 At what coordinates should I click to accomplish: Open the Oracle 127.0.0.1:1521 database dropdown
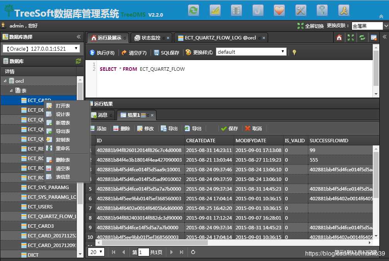41,48
